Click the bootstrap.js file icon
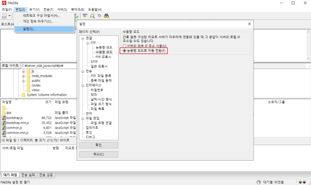Screen dimensions: 311x185 [3, 118]
